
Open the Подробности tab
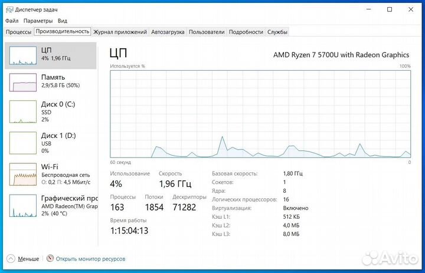point(246,32)
